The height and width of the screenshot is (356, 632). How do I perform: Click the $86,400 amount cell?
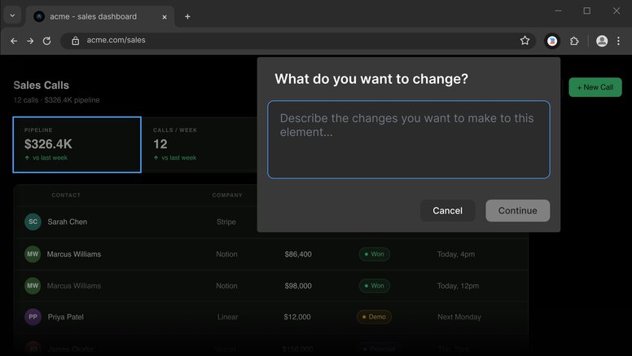coord(298,254)
